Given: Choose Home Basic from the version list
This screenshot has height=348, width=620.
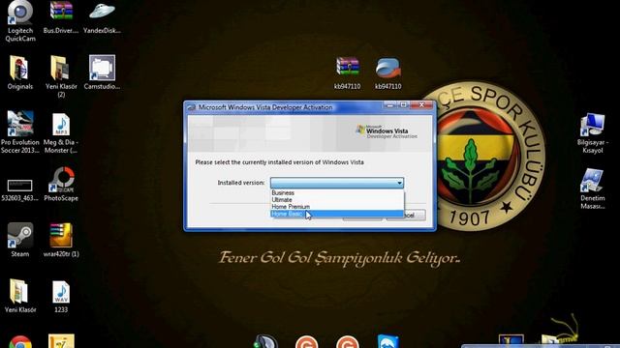Looking at the screenshot, I should 337,214.
